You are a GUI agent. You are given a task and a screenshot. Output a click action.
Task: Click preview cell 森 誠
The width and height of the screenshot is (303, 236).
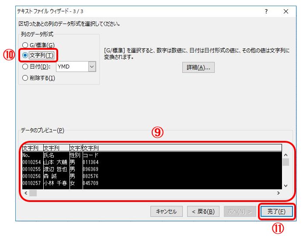(50, 176)
